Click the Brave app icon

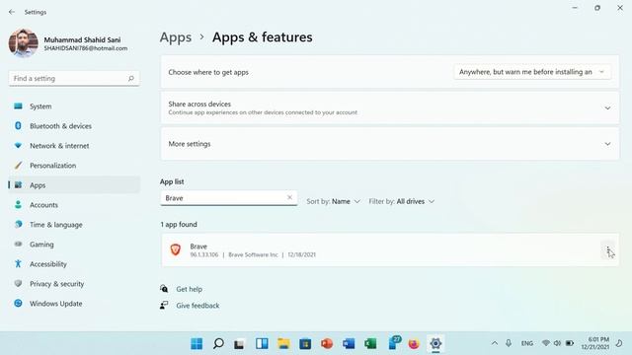click(x=176, y=249)
